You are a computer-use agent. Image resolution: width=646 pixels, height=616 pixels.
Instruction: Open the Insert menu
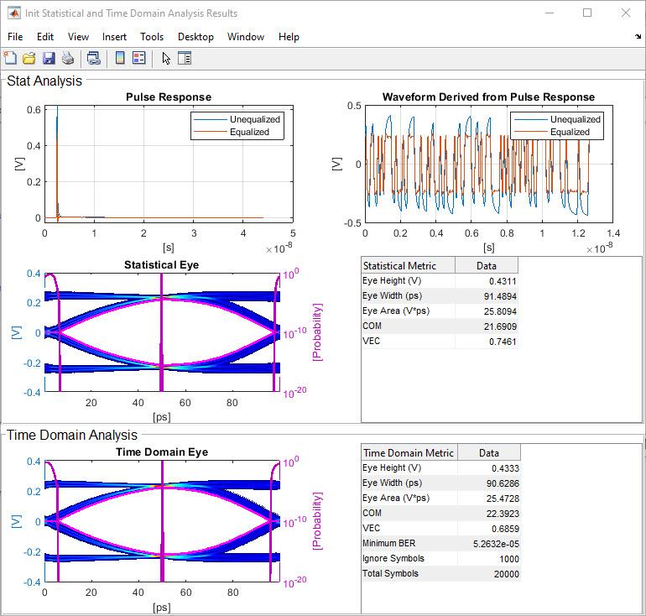tap(114, 37)
